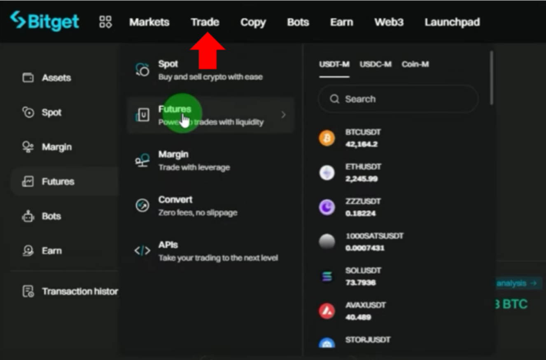The height and width of the screenshot is (360, 546).
Task: Open the Markets menu
Action: coord(149,22)
